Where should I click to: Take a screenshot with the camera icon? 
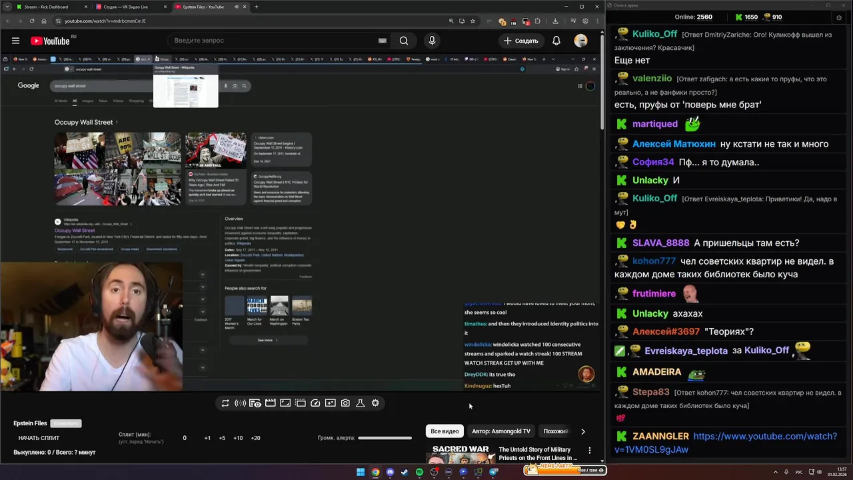[x=345, y=403]
